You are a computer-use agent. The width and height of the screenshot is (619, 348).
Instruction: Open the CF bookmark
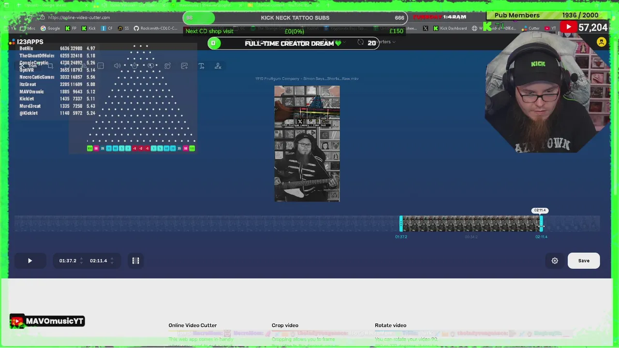click(107, 29)
